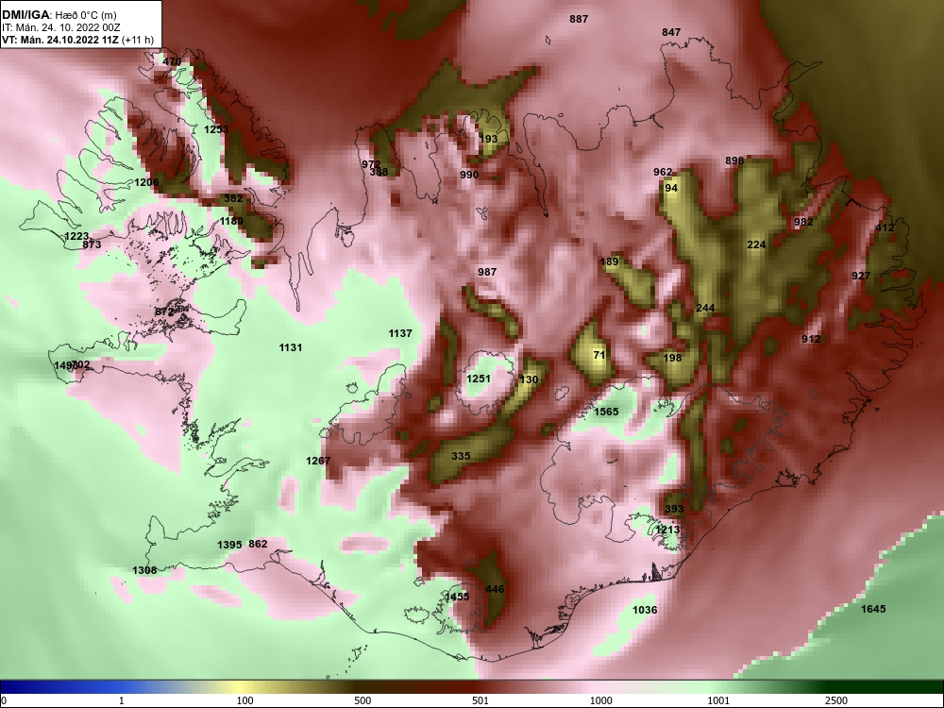Click the map value "1131"
Screen dimensions: 944x708
[290, 347]
